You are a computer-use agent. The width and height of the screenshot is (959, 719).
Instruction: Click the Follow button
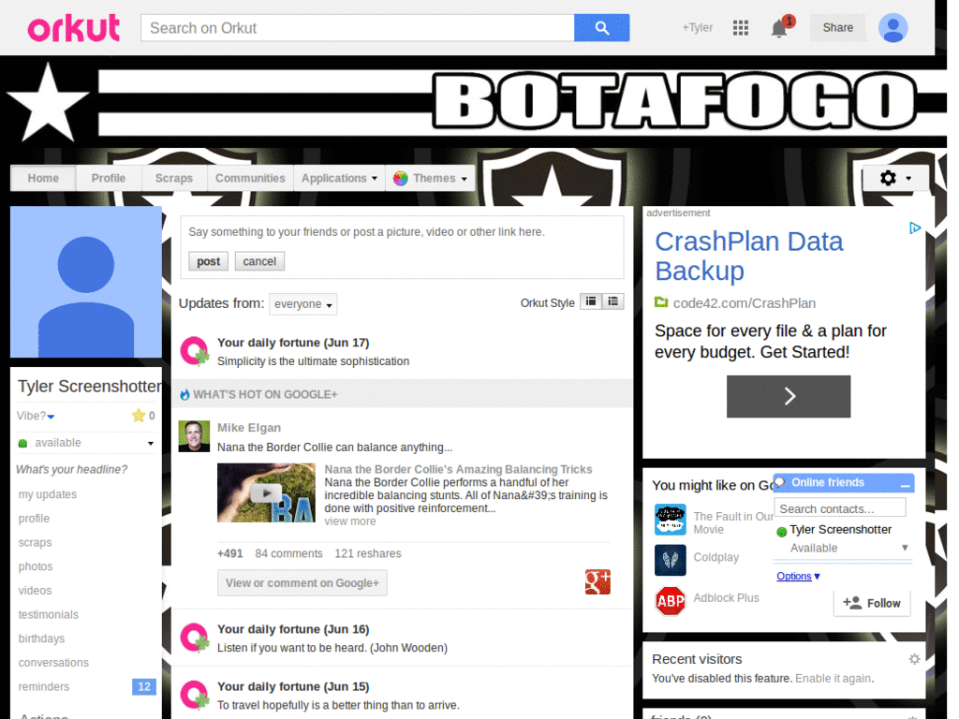click(872, 603)
